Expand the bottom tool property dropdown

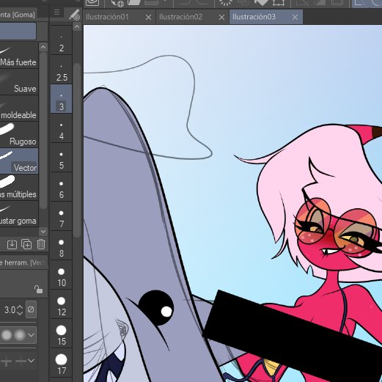point(31,361)
